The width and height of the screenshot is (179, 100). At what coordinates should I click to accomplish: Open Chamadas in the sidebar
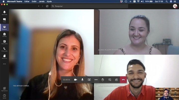4,49
